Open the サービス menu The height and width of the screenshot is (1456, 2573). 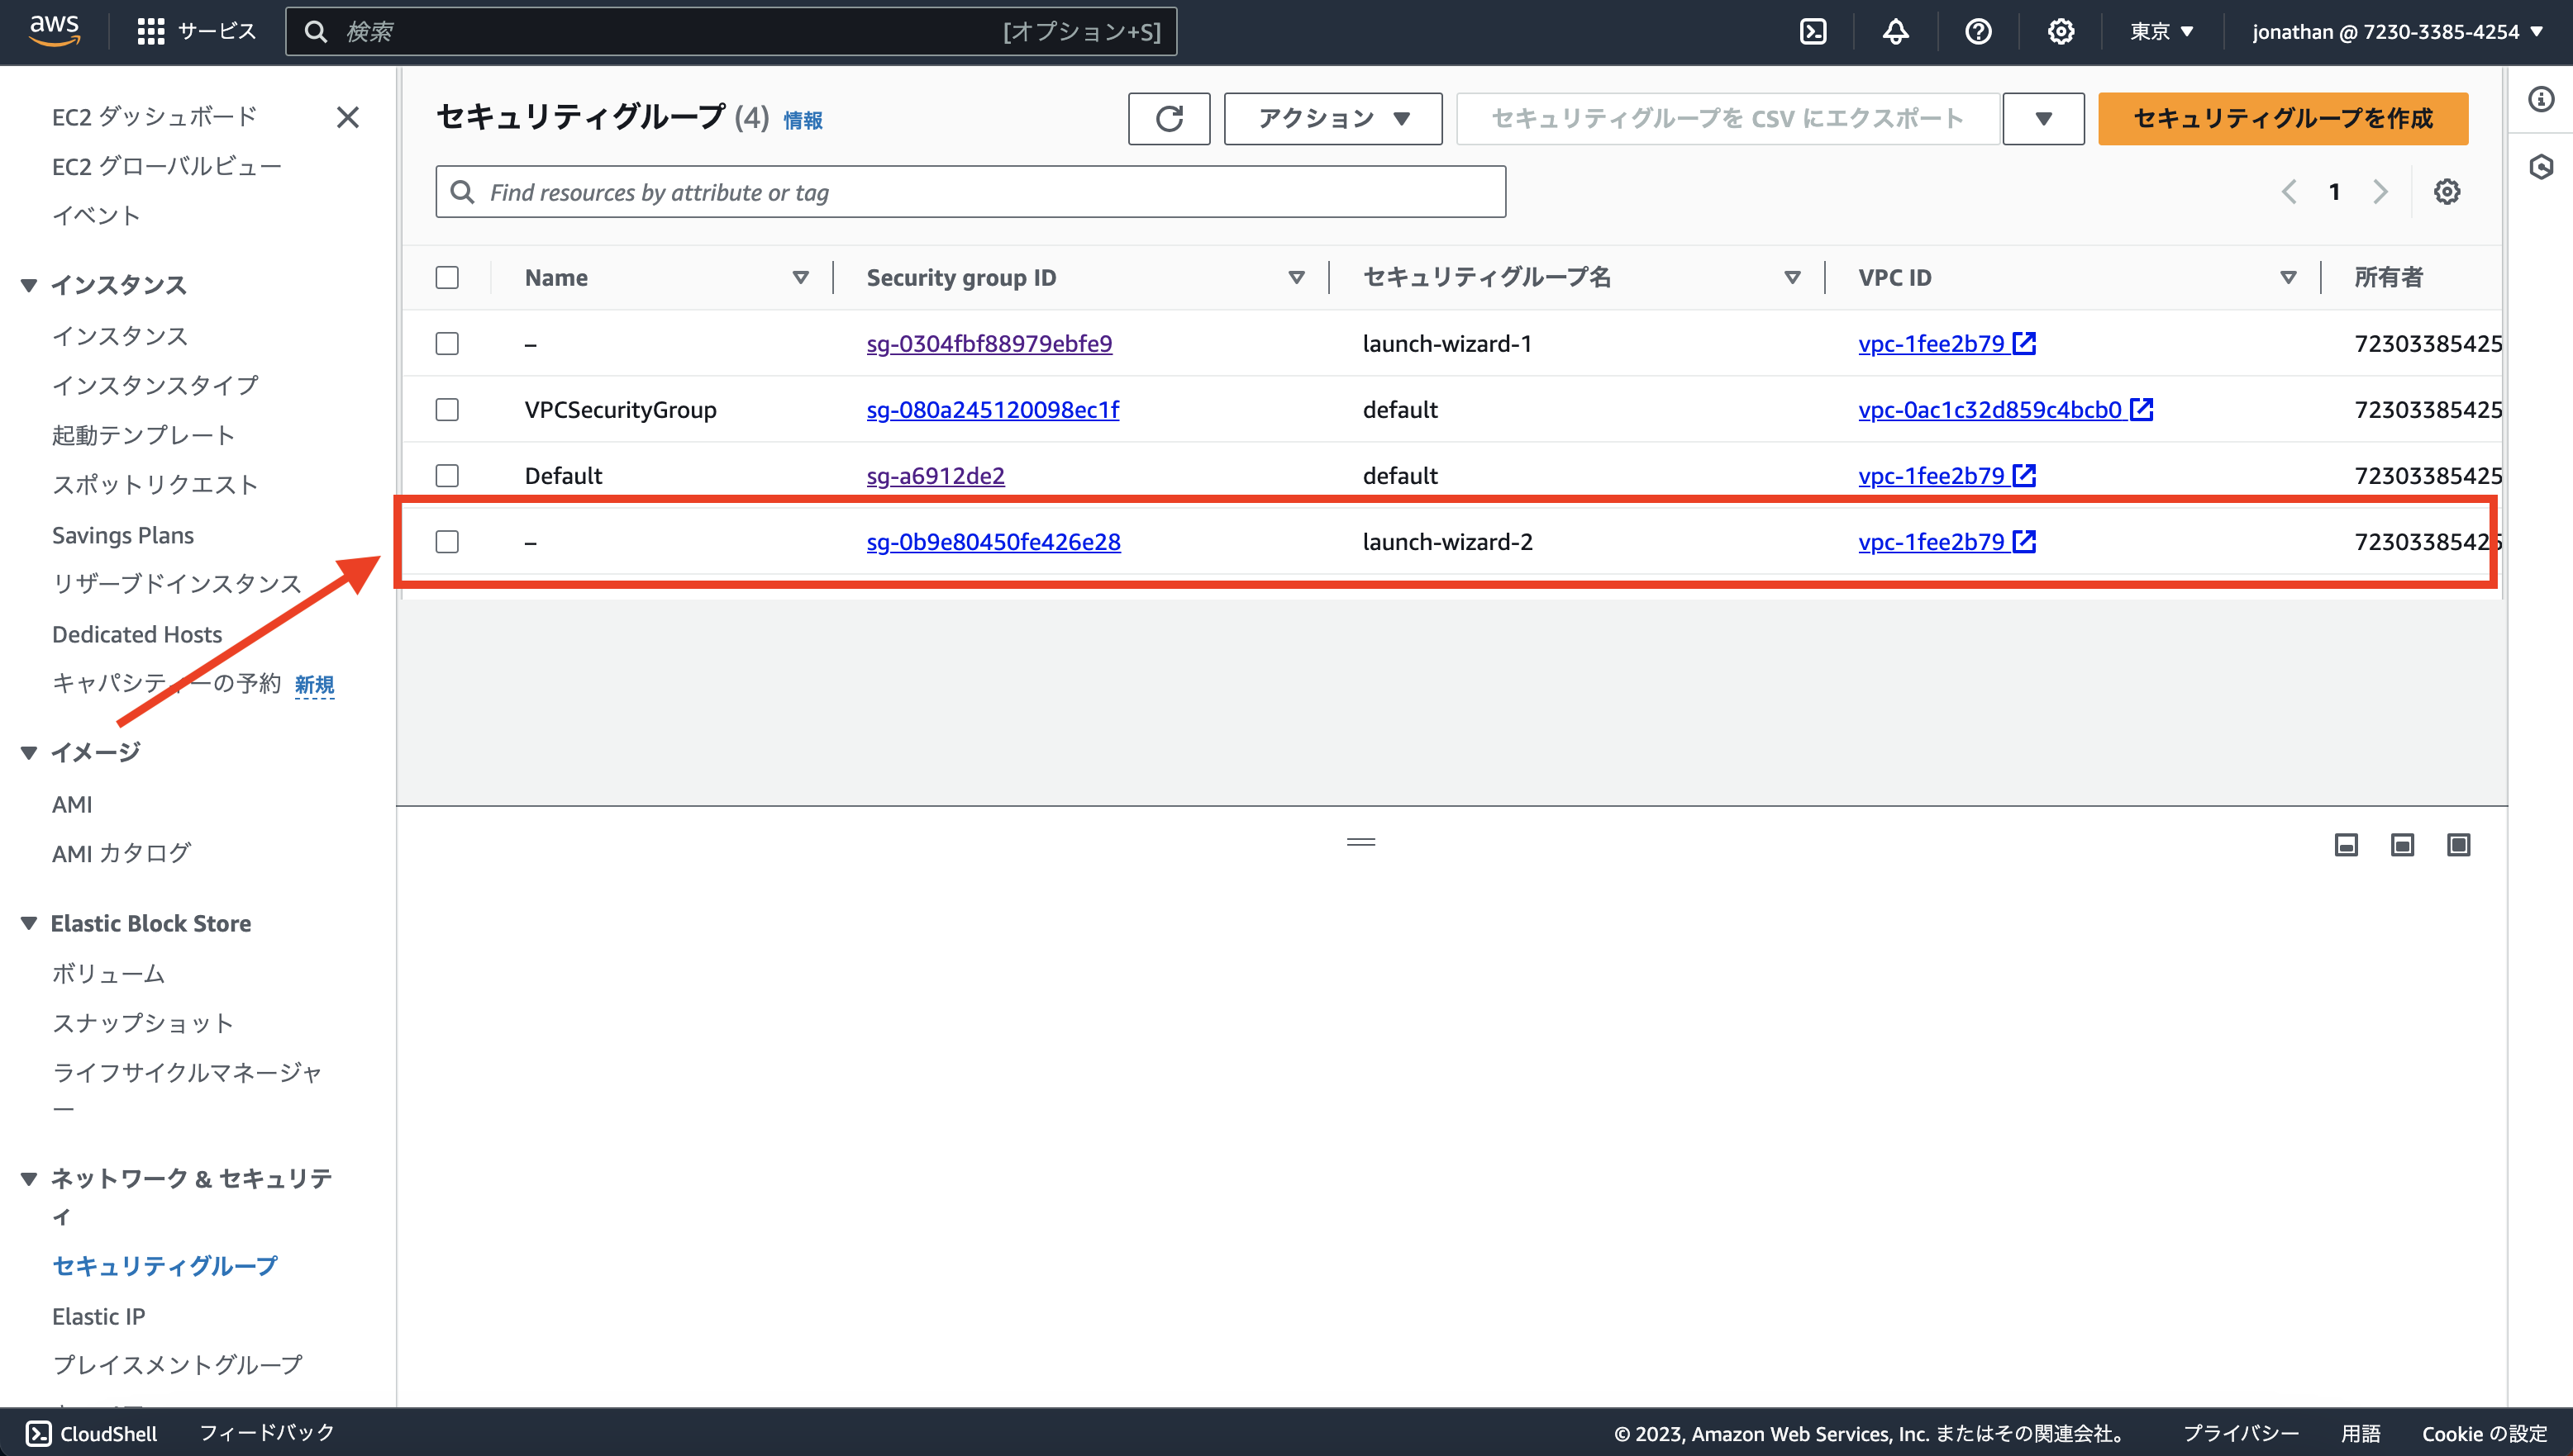click(213, 30)
